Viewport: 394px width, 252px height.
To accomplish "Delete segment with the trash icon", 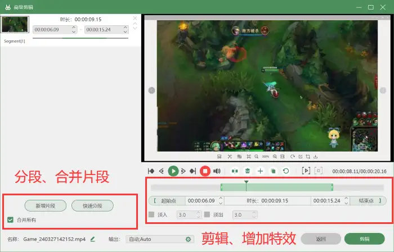I will (248, 171).
